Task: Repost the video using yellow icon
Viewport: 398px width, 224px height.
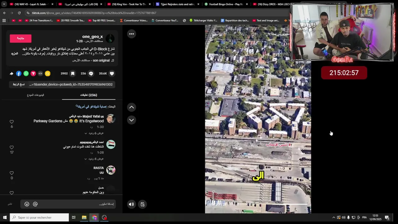Action: point(48,73)
